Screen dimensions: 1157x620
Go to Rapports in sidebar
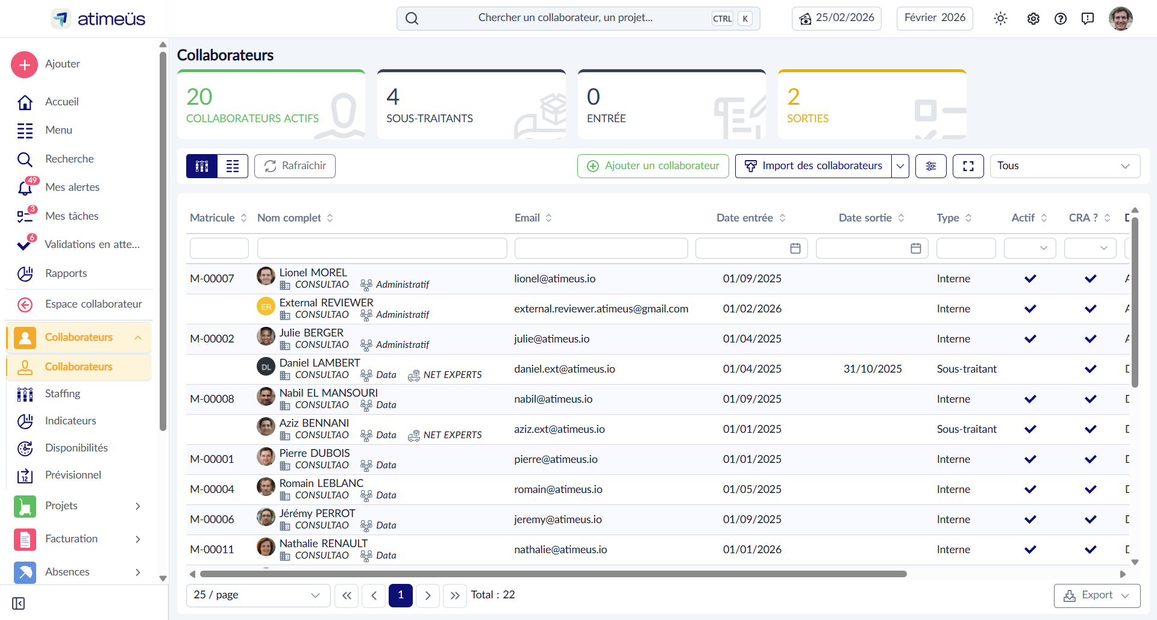point(66,273)
